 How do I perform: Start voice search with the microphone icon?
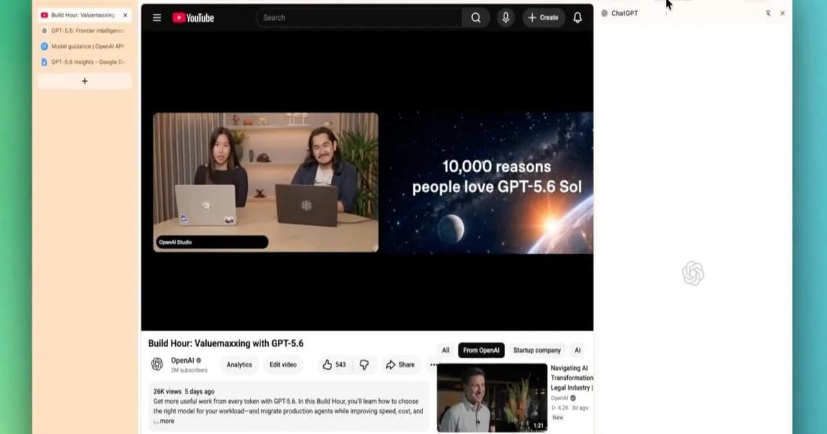pyautogui.click(x=506, y=18)
